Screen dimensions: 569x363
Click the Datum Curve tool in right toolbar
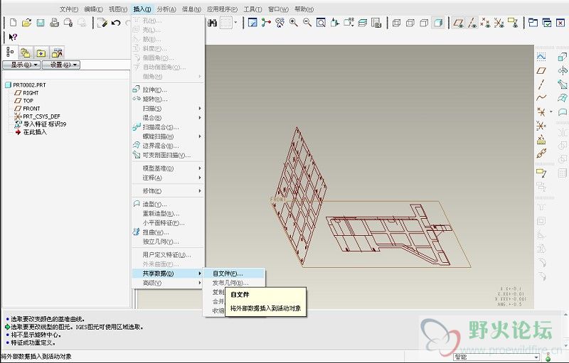coord(541,98)
